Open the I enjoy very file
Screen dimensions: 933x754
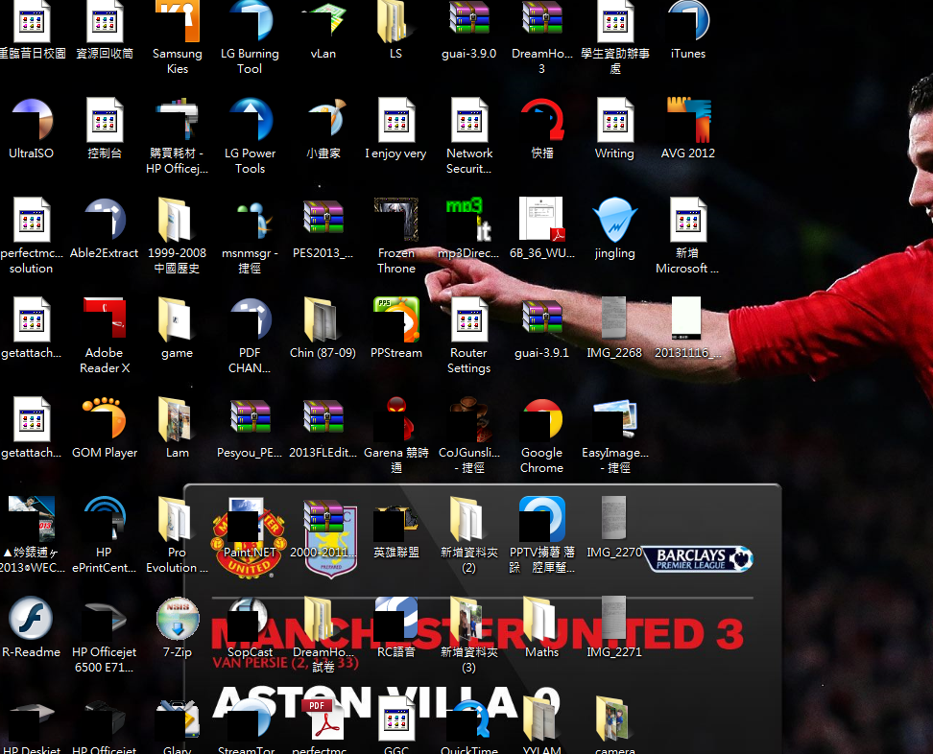395,120
